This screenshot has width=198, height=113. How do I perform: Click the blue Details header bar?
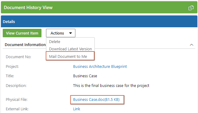[x=99, y=22]
